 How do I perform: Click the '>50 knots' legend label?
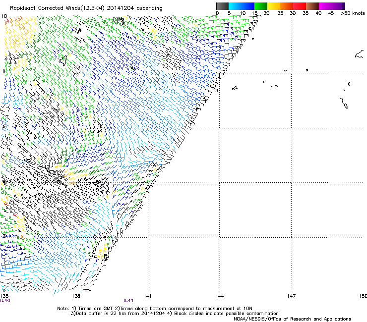coord(353,13)
